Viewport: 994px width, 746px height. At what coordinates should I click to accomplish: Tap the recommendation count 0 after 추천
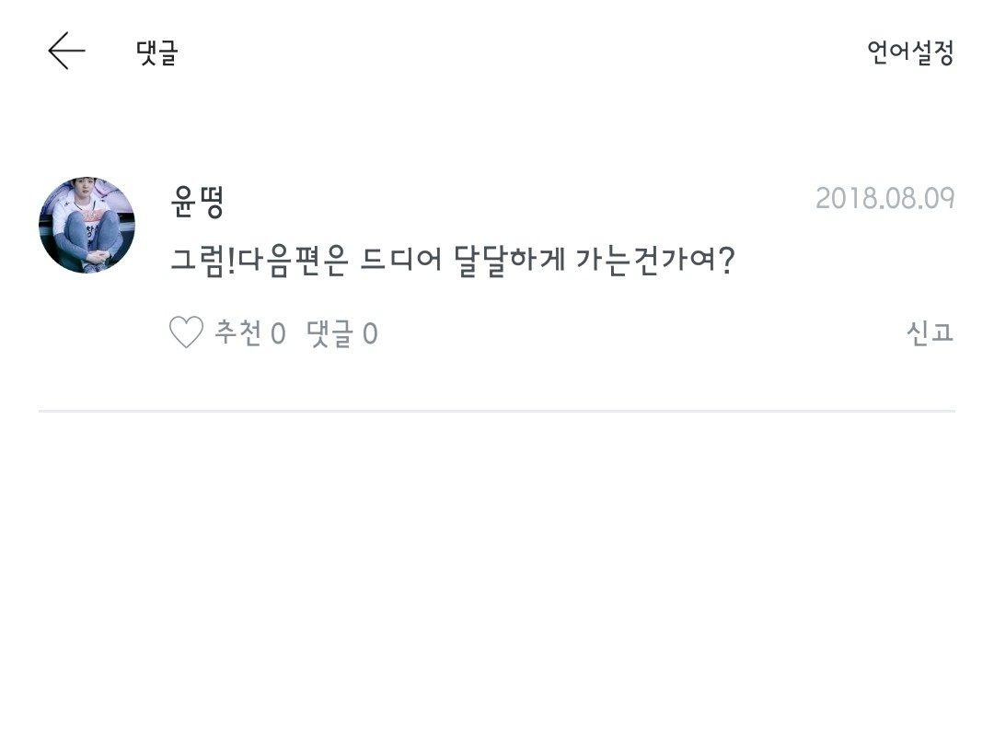coord(278,333)
